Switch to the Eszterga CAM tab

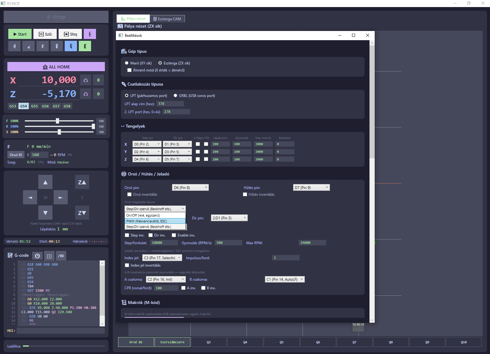click(167, 19)
